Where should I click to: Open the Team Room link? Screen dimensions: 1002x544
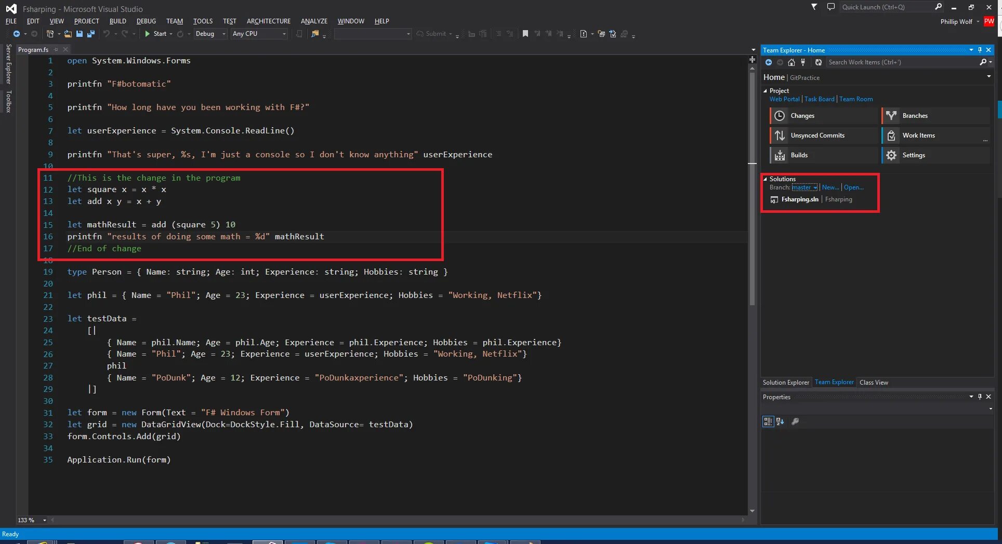[856, 99]
